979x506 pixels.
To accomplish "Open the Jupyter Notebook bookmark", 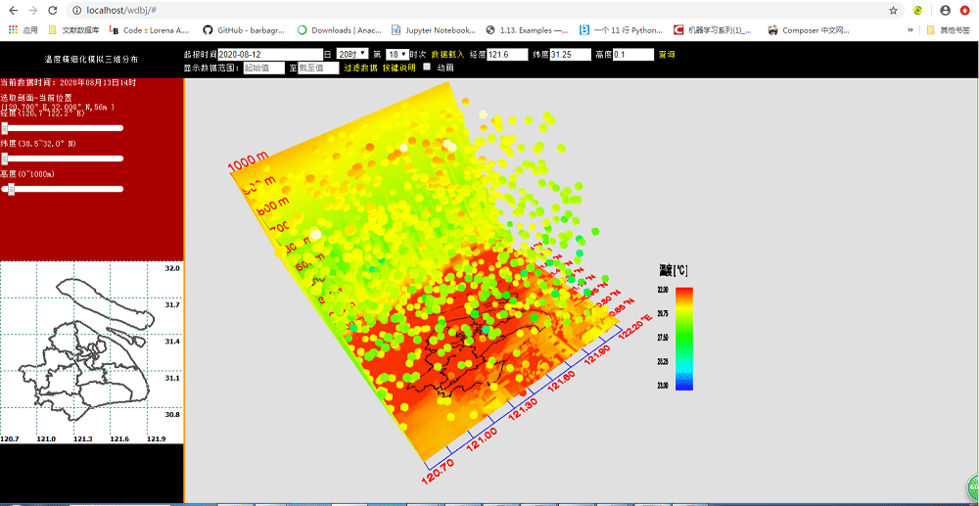I will pos(433,30).
